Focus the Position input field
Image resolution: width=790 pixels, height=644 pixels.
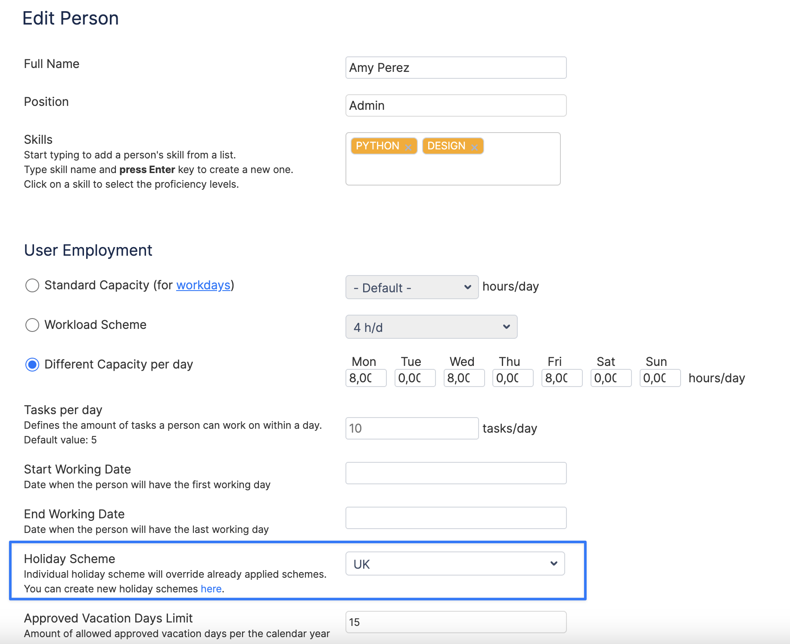coord(455,105)
